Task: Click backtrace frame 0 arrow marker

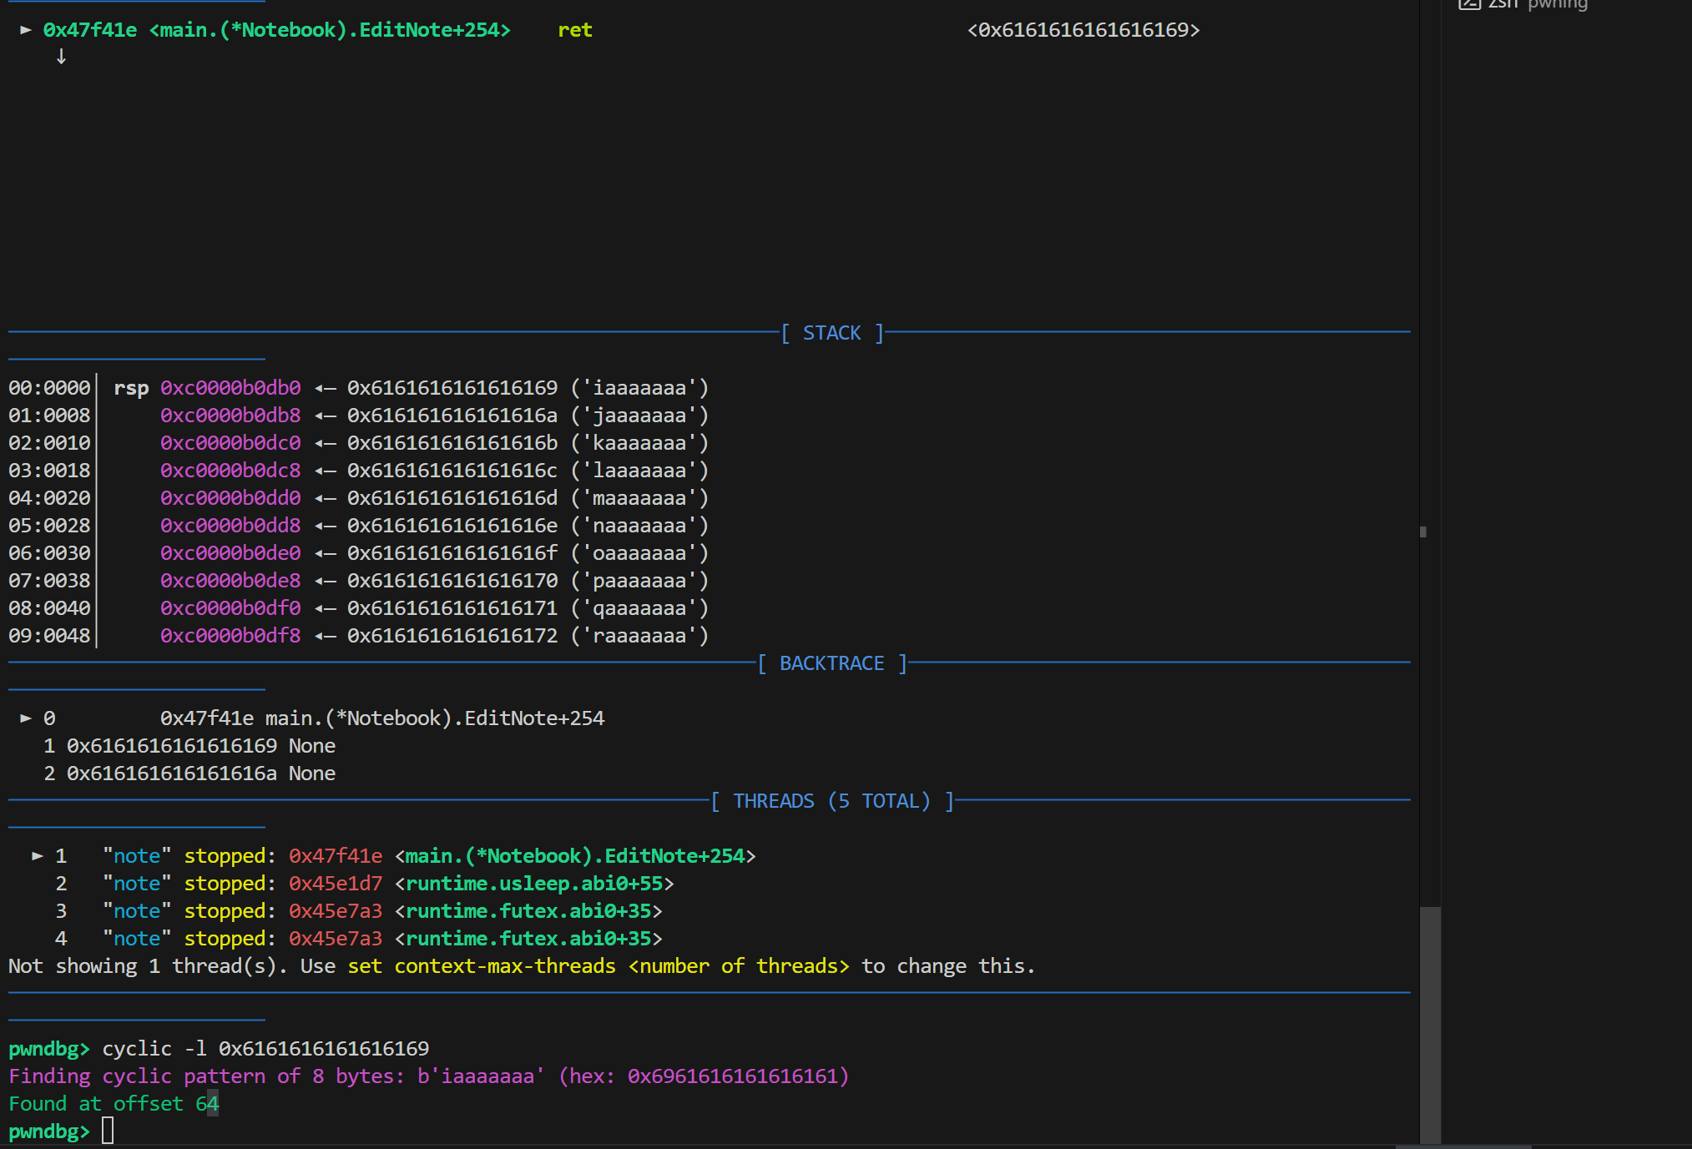Action: click(x=26, y=718)
